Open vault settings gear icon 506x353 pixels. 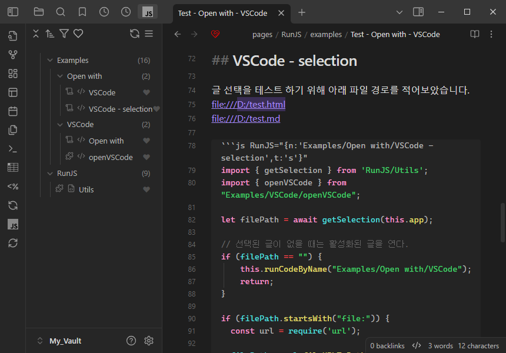(x=149, y=341)
